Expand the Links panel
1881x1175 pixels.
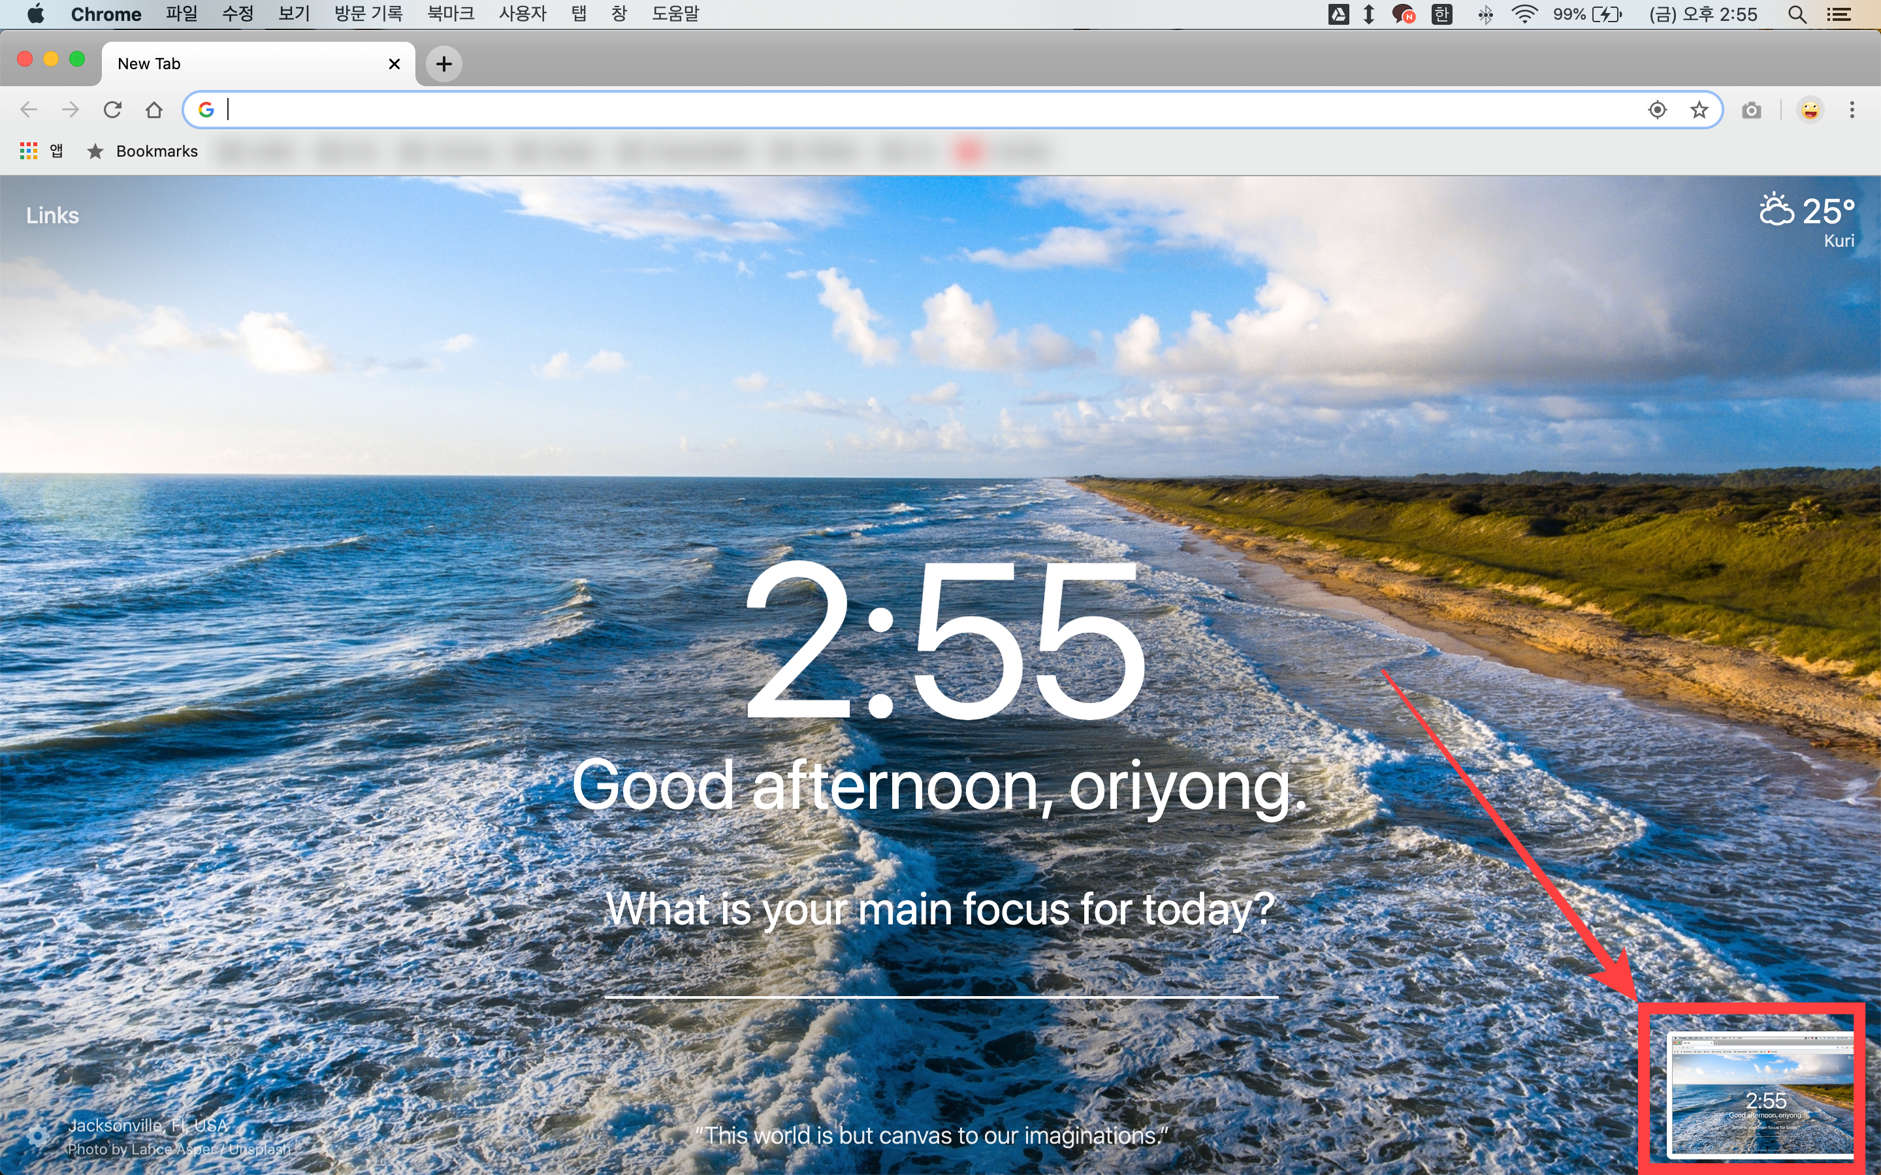tap(52, 215)
